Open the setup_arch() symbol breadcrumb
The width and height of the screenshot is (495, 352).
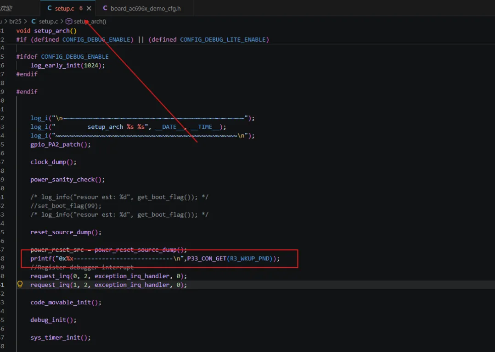[x=90, y=22]
